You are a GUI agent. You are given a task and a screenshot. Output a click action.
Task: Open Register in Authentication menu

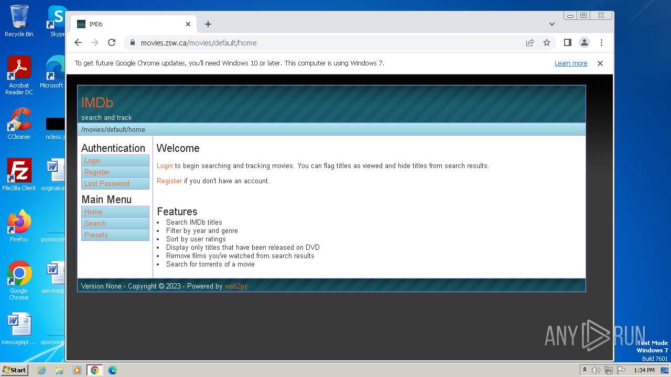pyautogui.click(x=115, y=172)
